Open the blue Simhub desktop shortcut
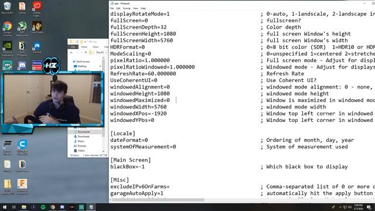Viewport: 375px width, 211px height. (37, 47)
